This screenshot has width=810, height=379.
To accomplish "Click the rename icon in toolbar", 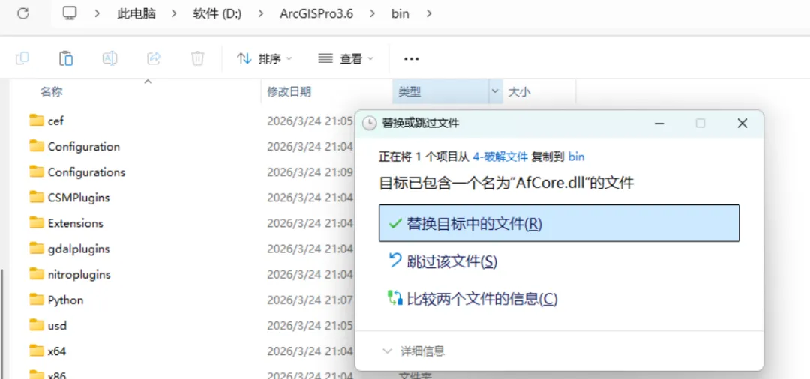I will [x=109, y=58].
